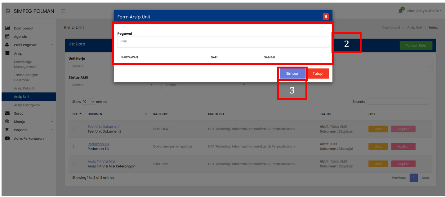Viewport: 445px width, 197px height.
Task: Open the Pegawai Pilih dropdown
Action: pyautogui.click(x=223, y=42)
